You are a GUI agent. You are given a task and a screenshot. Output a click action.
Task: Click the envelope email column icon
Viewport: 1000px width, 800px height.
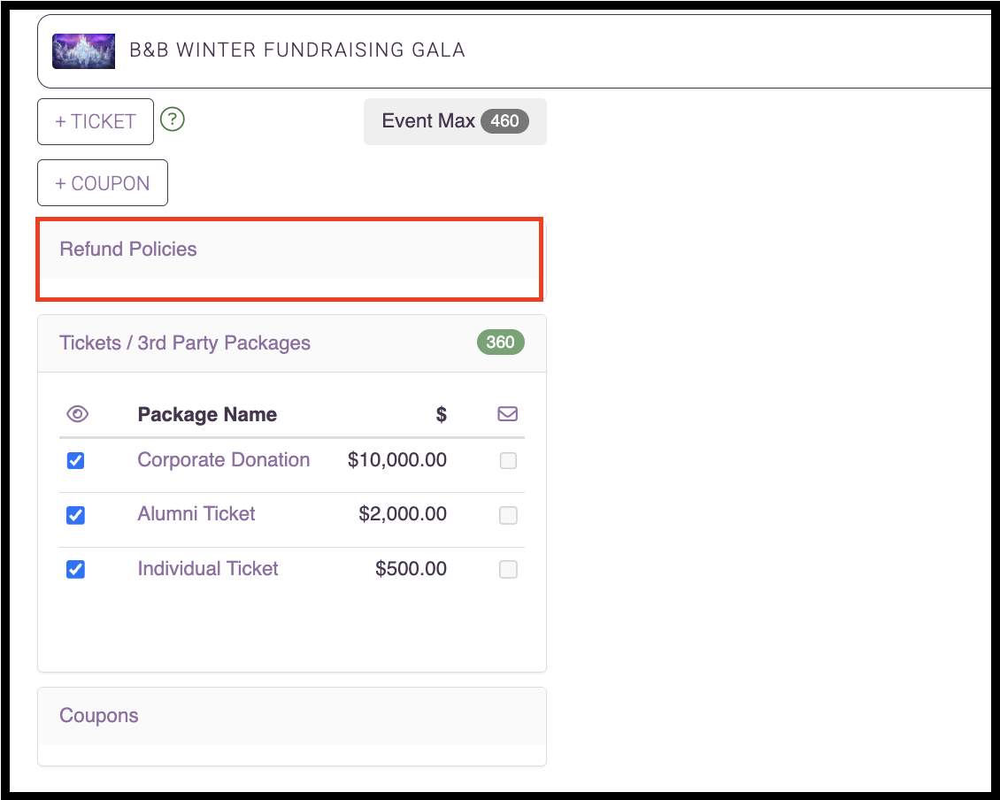coord(508,414)
